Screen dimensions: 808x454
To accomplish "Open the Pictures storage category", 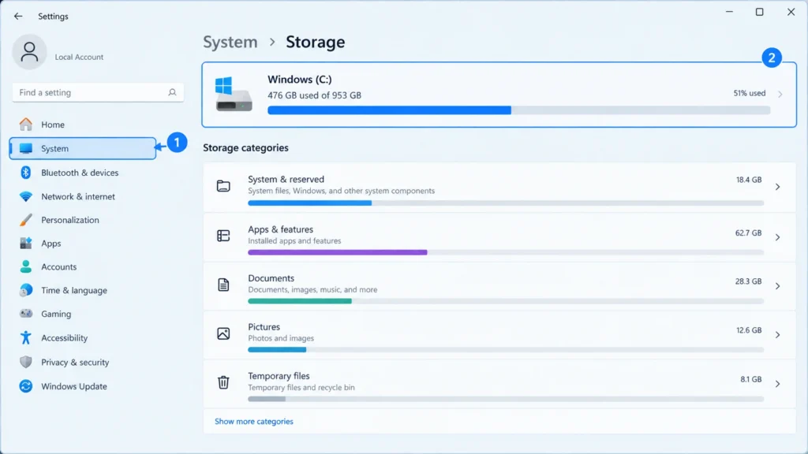I will (x=499, y=334).
